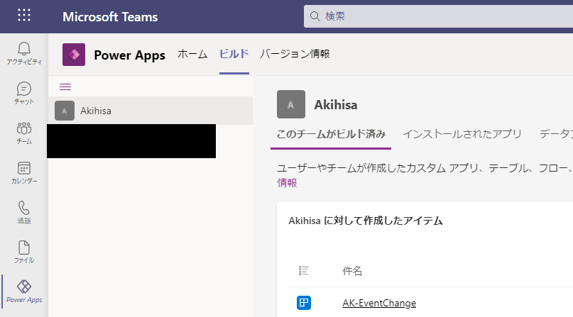Select the このチームがビルド済み tab
The height and width of the screenshot is (317, 573).
pos(331,134)
